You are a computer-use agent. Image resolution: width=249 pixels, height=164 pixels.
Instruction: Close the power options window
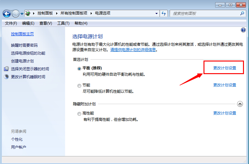tap(241, 5)
